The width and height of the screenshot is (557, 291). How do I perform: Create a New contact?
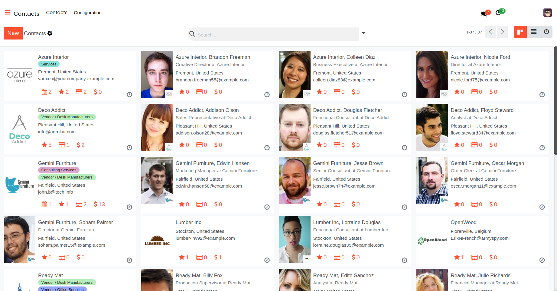coord(13,33)
